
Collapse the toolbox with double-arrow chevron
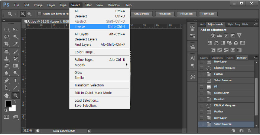tap(4, 20)
